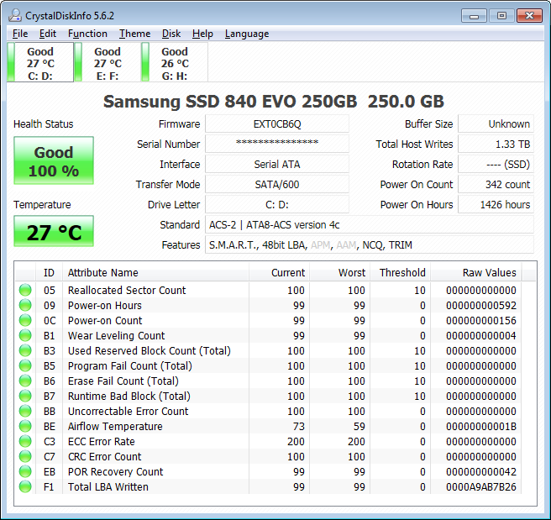Click the Power On Count value 342 count

click(x=496, y=184)
